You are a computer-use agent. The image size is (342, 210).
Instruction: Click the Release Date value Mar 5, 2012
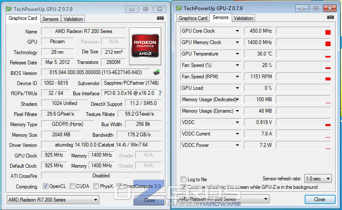[x=57, y=62]
